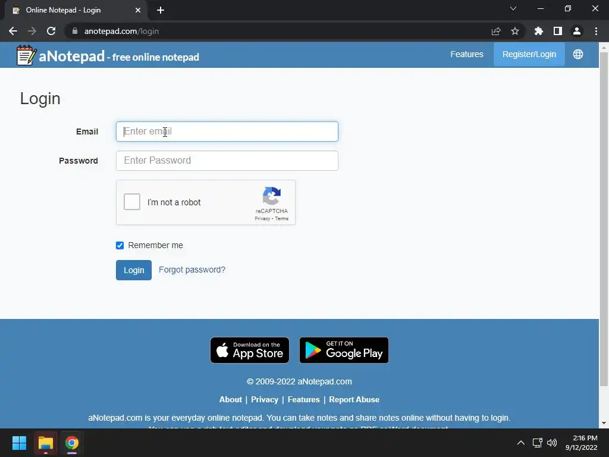Check the I'm not a robot box

tap(132, 202)
